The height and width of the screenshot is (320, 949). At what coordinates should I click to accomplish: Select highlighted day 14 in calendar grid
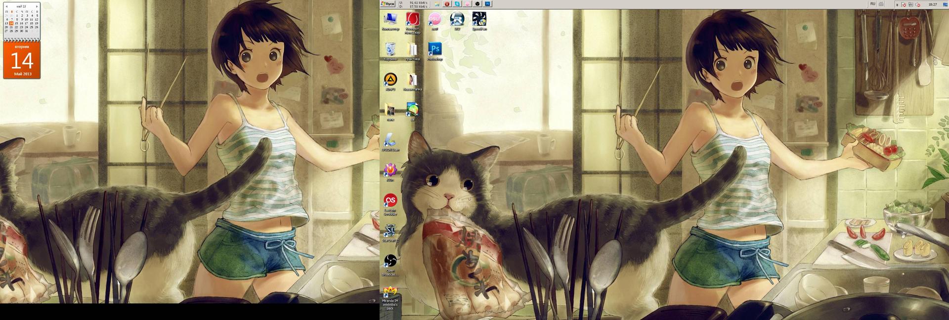point(11,23)
